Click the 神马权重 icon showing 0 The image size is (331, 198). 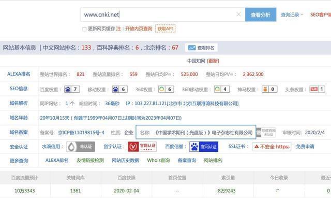pyautogui.click(x=269, y=89)
